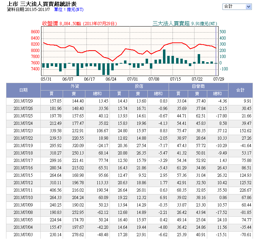The height and width of the screenshot is (239, 254).
Task: Select date row 2013/07/10
Action: click(x=23, y=198)
